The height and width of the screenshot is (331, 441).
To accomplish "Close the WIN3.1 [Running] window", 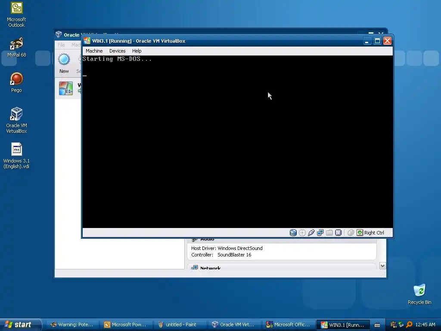I will [x=387, y=41].
